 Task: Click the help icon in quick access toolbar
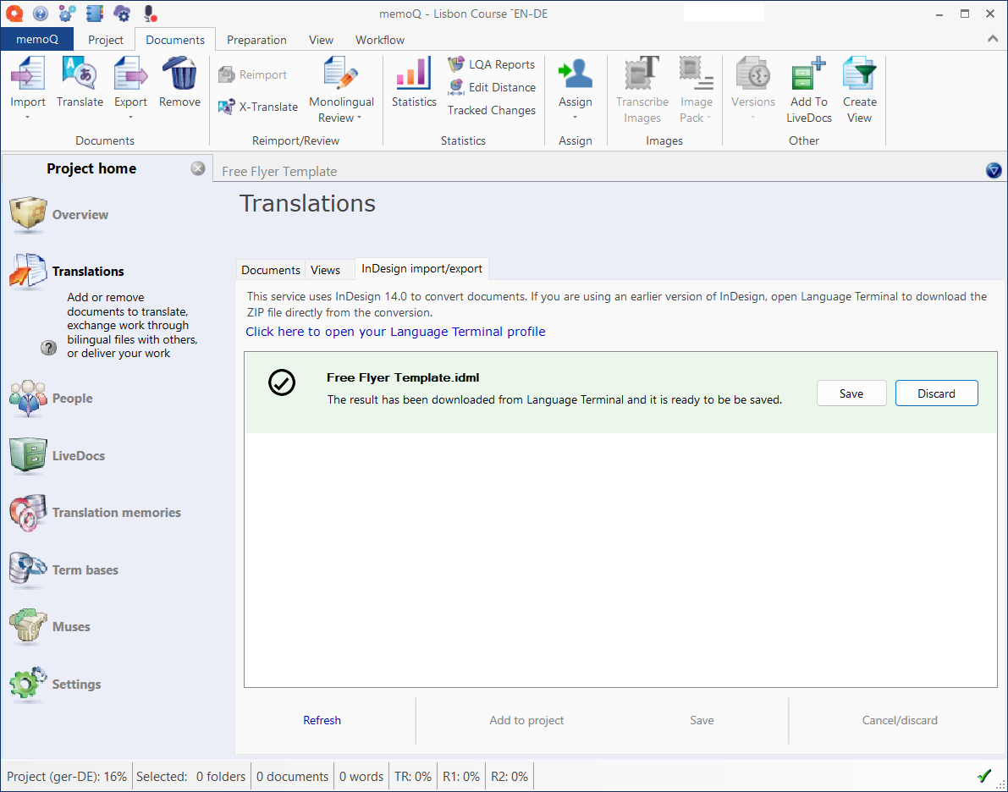coord(40,13)
